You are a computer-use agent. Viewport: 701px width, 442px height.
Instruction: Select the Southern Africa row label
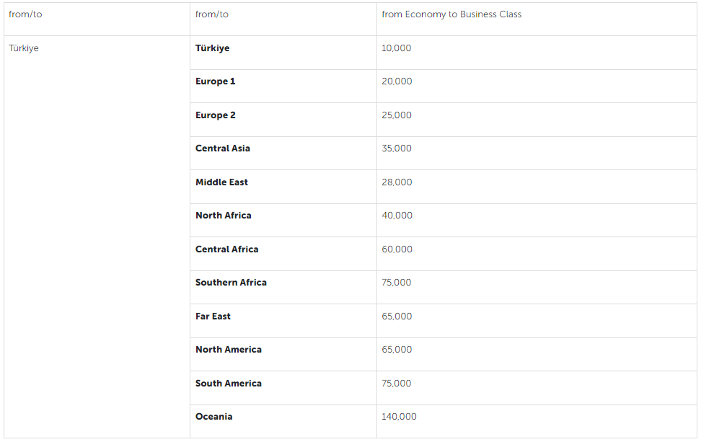point(231,283)
